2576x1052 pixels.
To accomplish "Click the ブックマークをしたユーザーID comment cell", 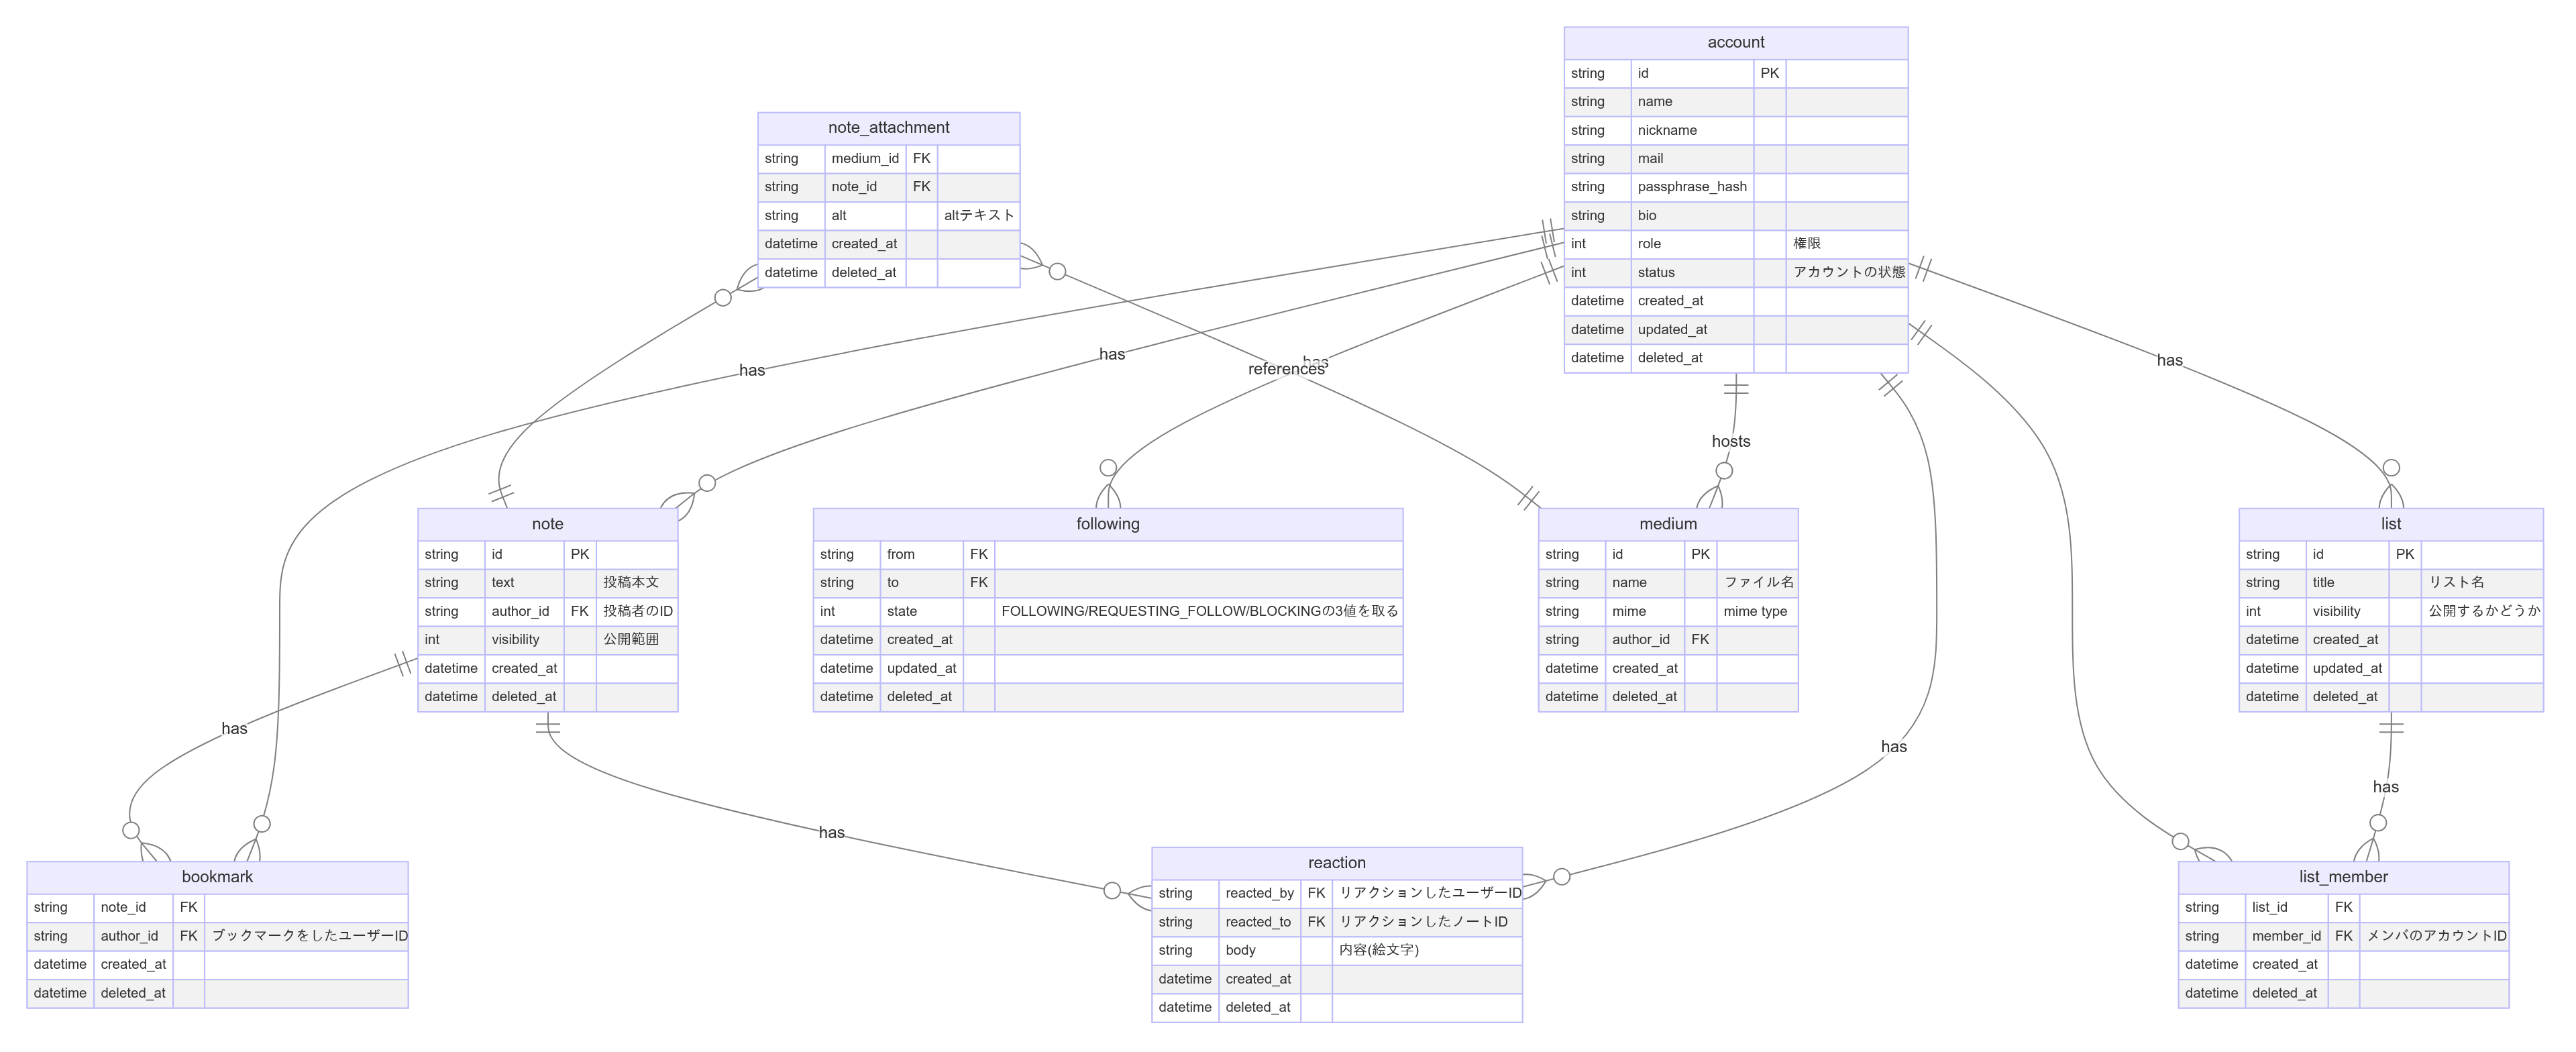I will tap(306, 936).
